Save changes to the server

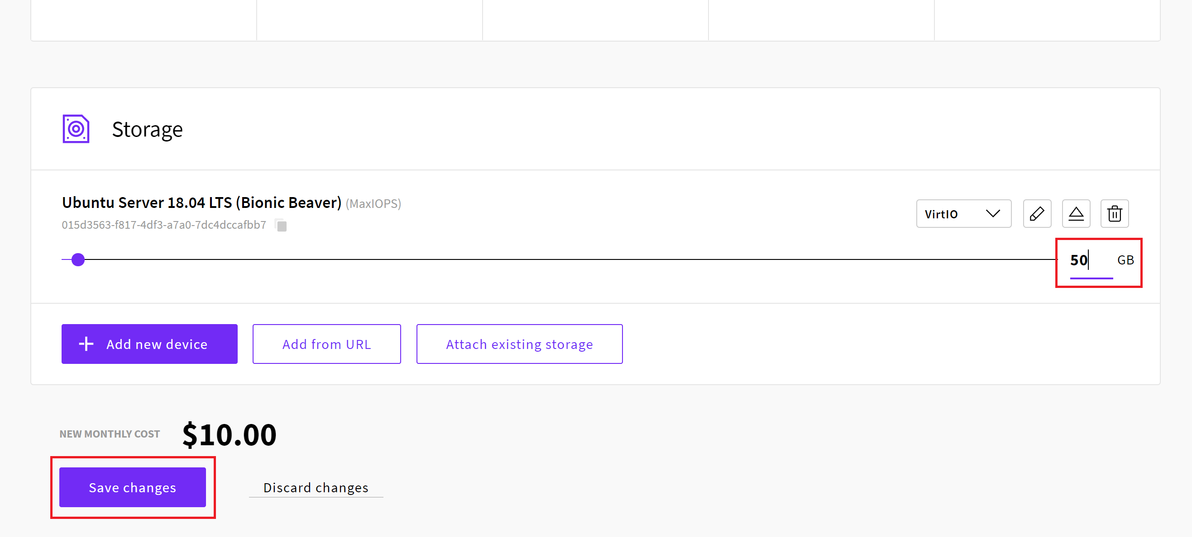point(132,487)
